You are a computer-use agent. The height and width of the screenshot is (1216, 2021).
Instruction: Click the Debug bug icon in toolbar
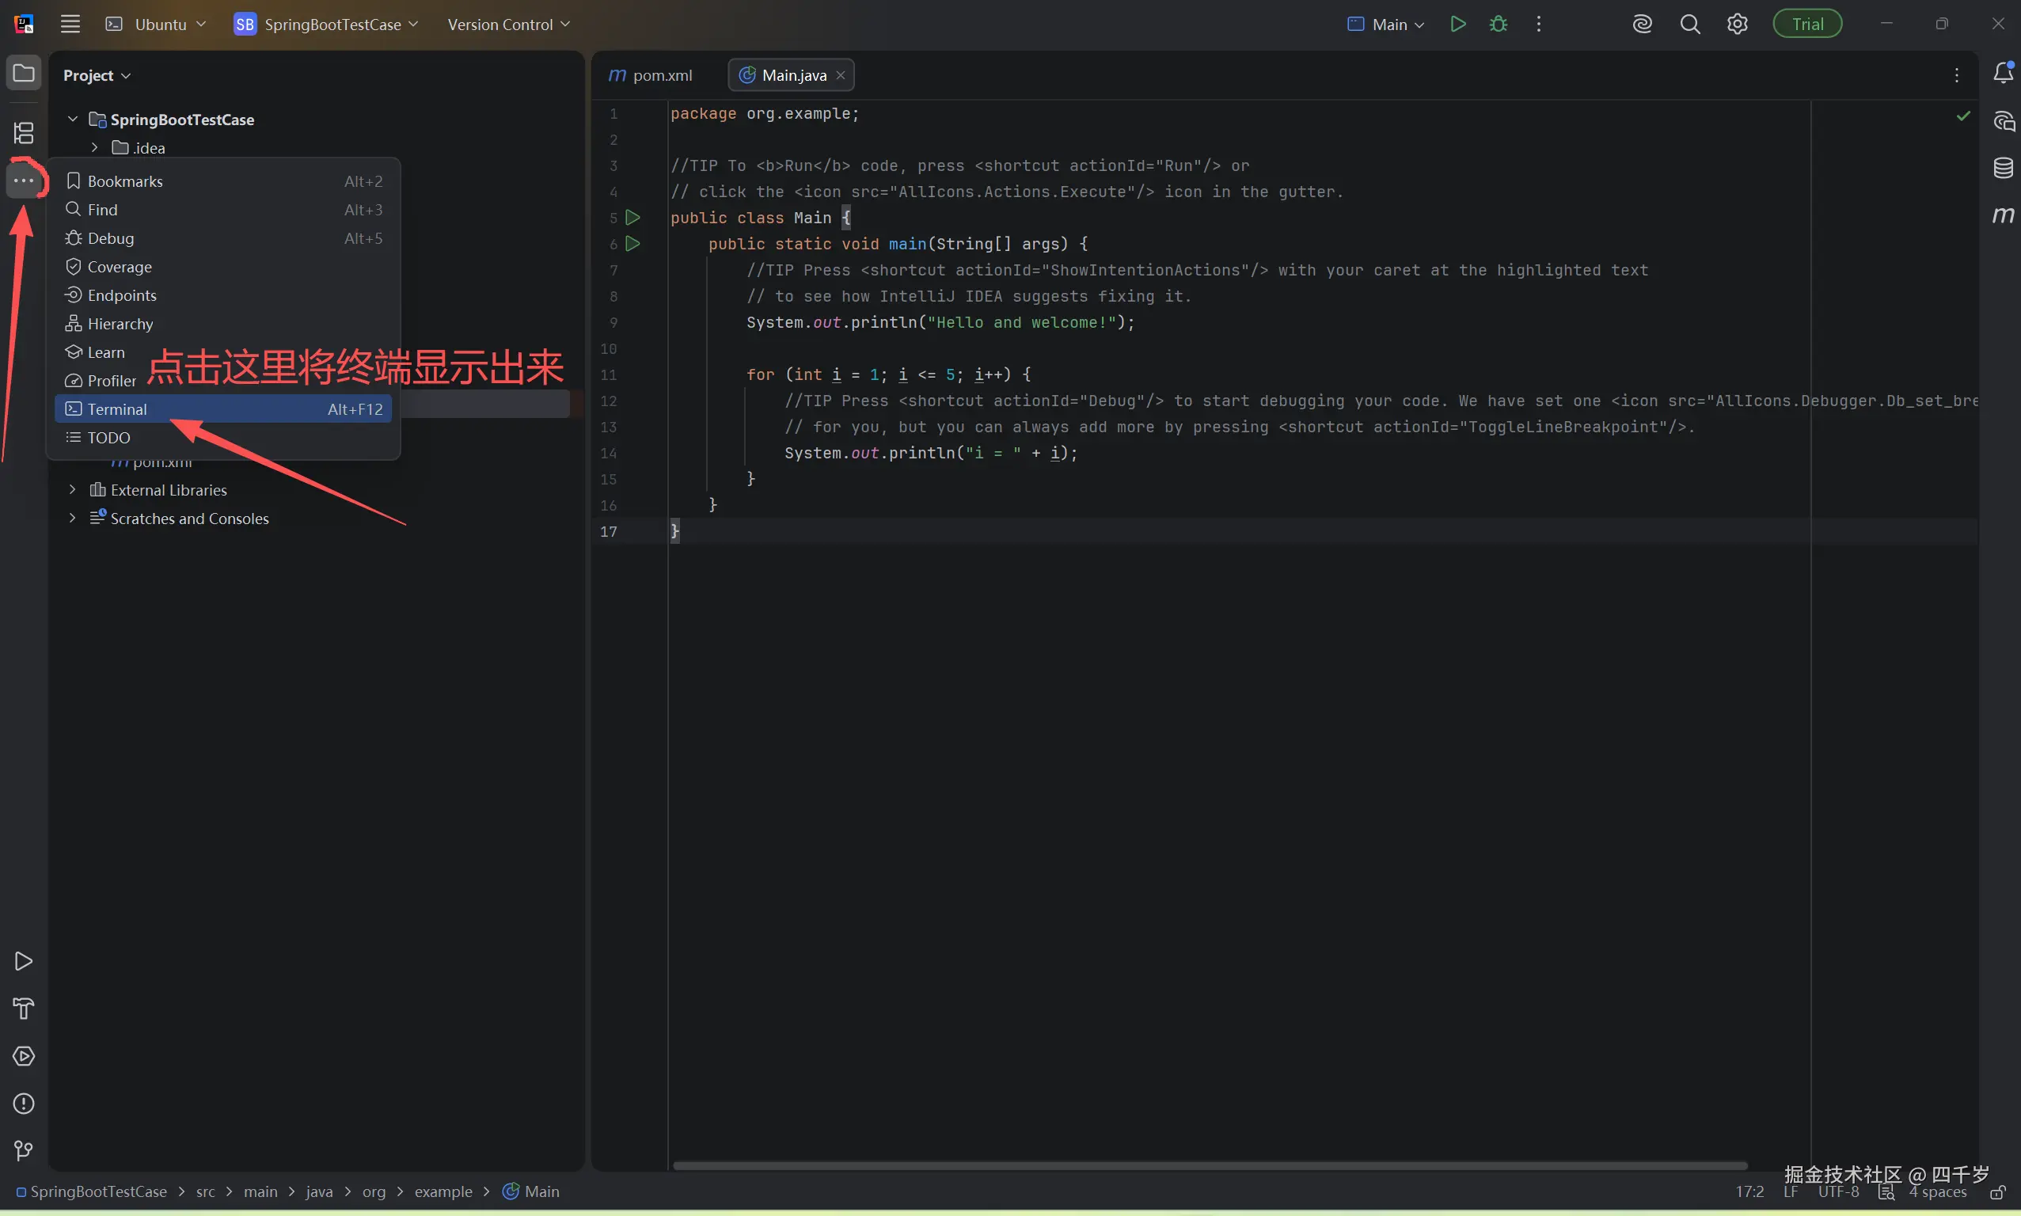click(x=1499, y=25)
